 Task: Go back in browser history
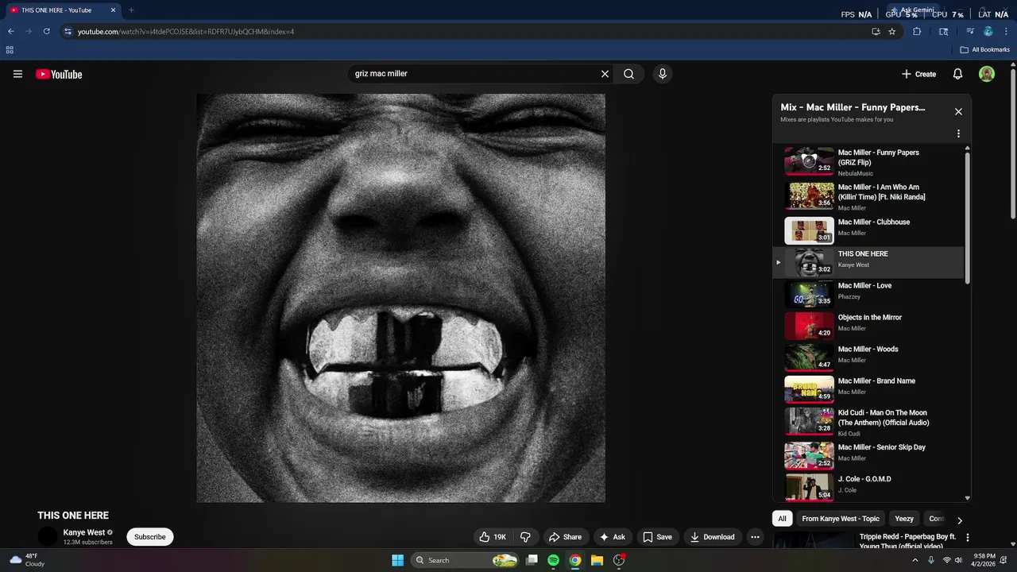tap(11, 32)
